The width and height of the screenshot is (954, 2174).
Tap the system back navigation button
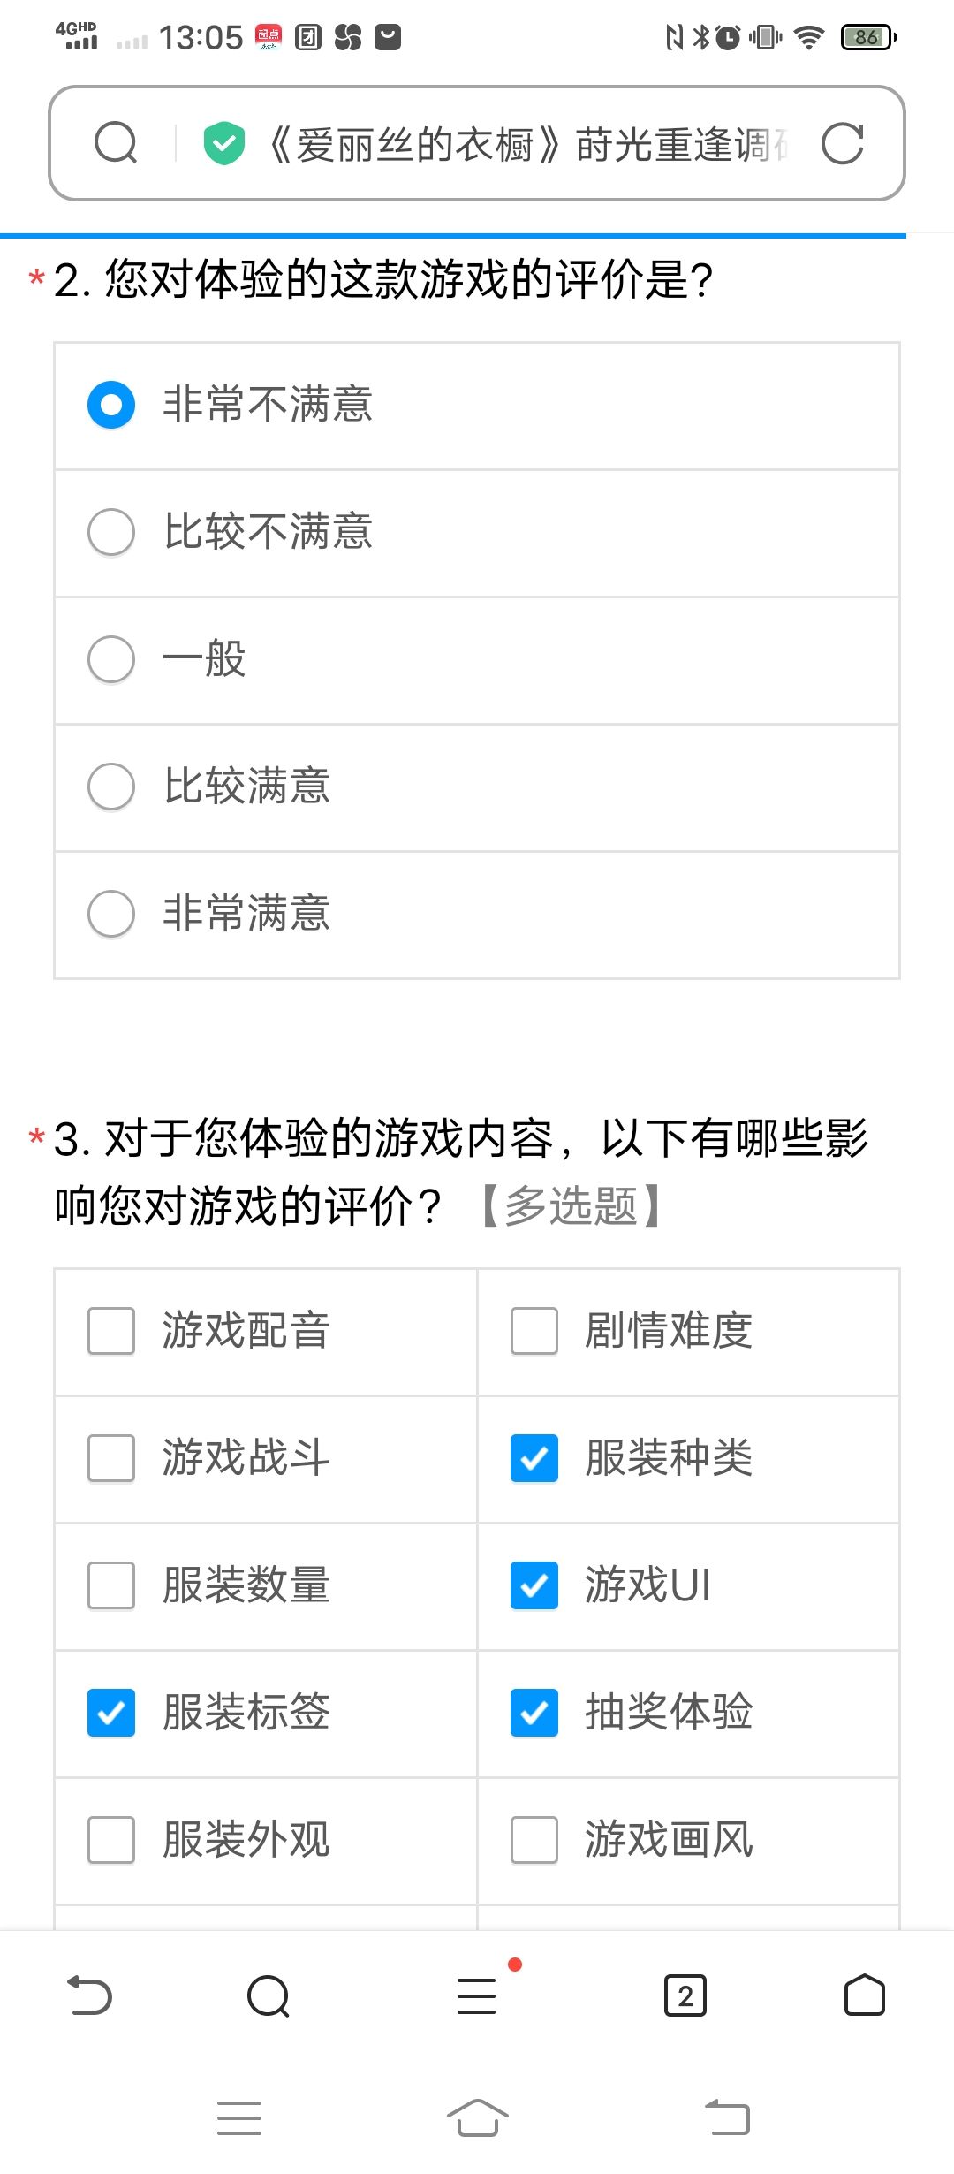[x=728, y=2117]
